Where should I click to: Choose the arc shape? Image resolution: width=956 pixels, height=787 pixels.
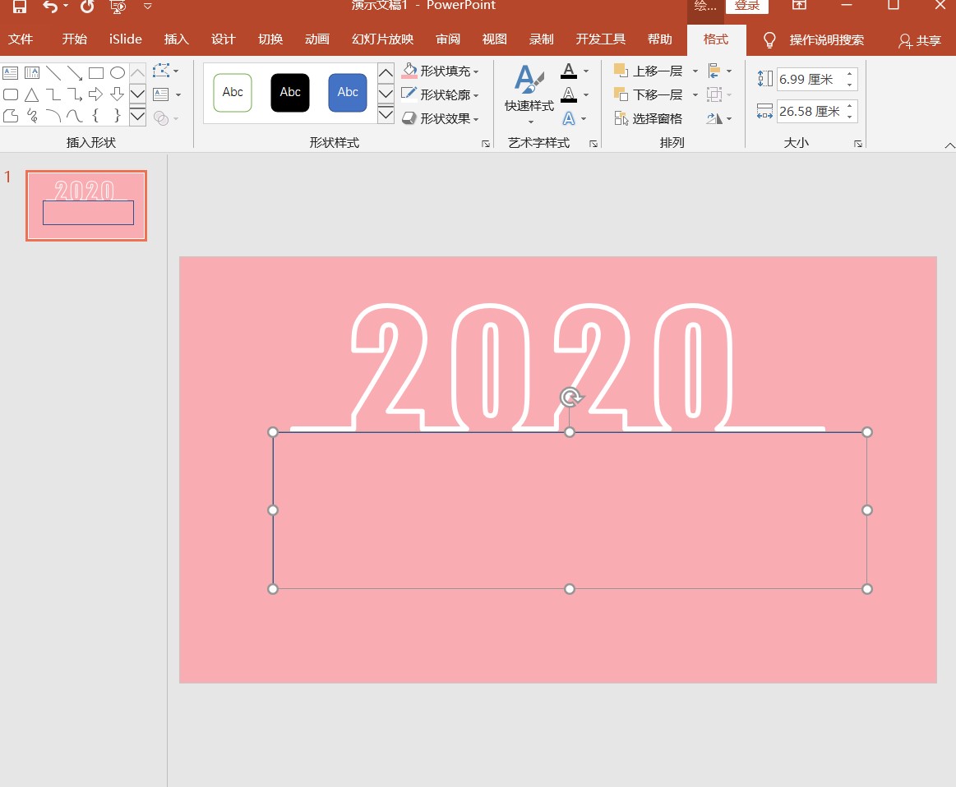[53, 116]
